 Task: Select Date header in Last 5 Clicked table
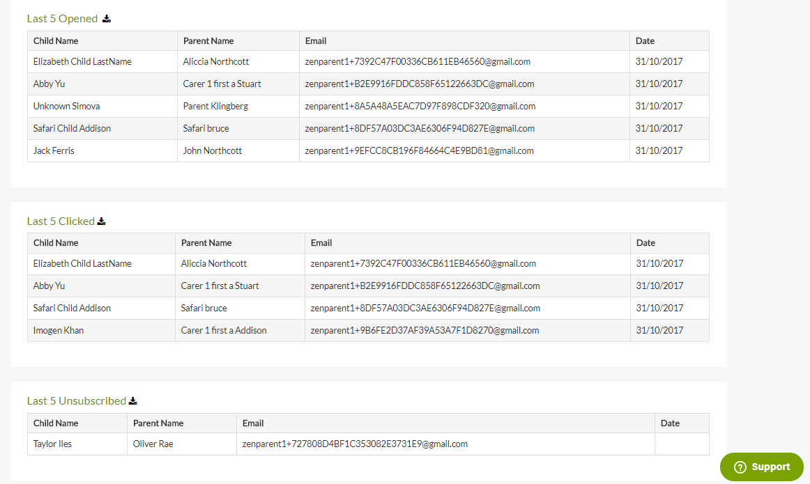coord(645,242)
